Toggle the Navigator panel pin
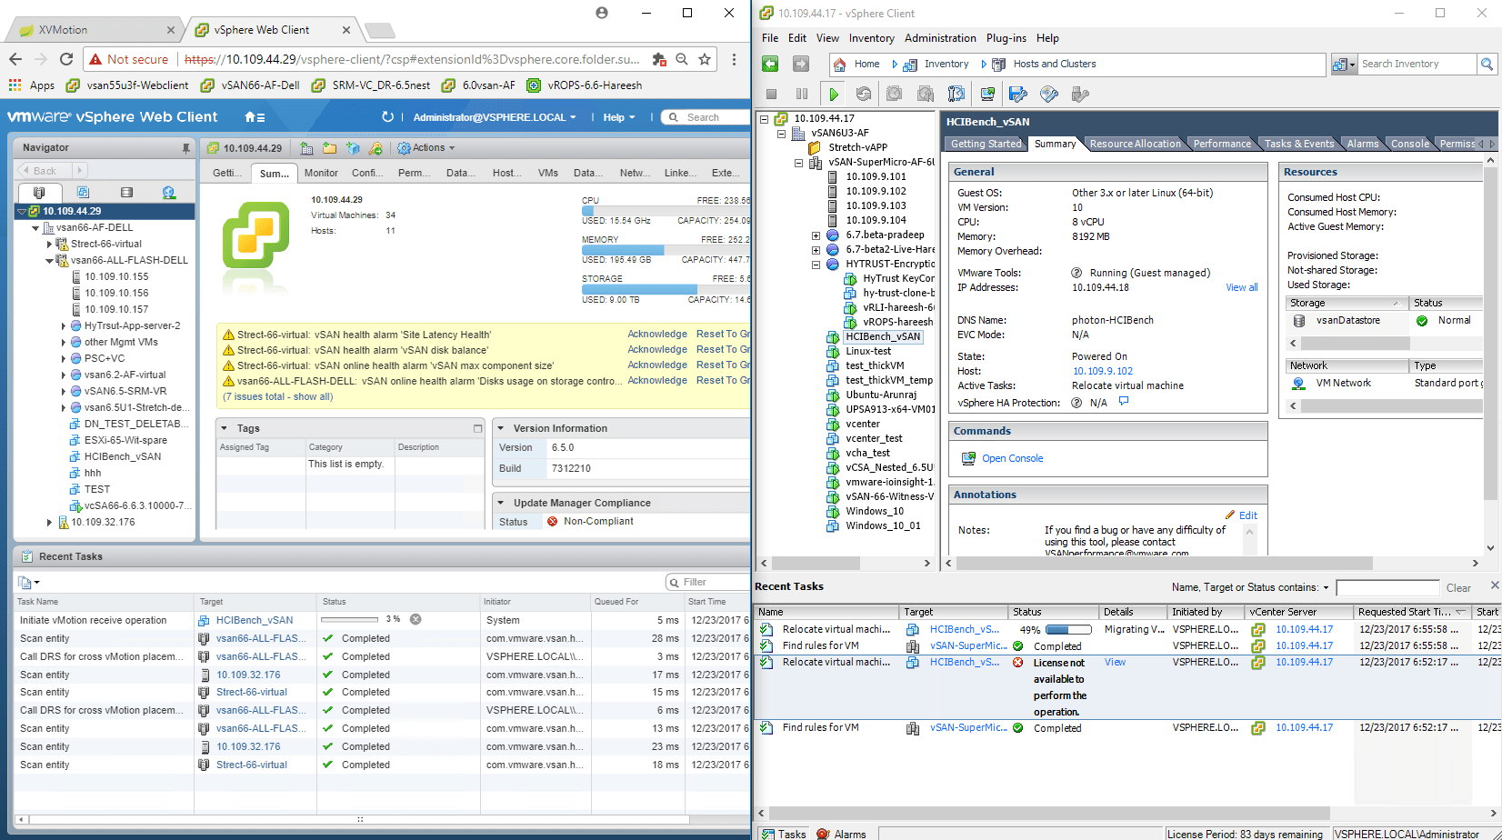 [x=185, y=148]
